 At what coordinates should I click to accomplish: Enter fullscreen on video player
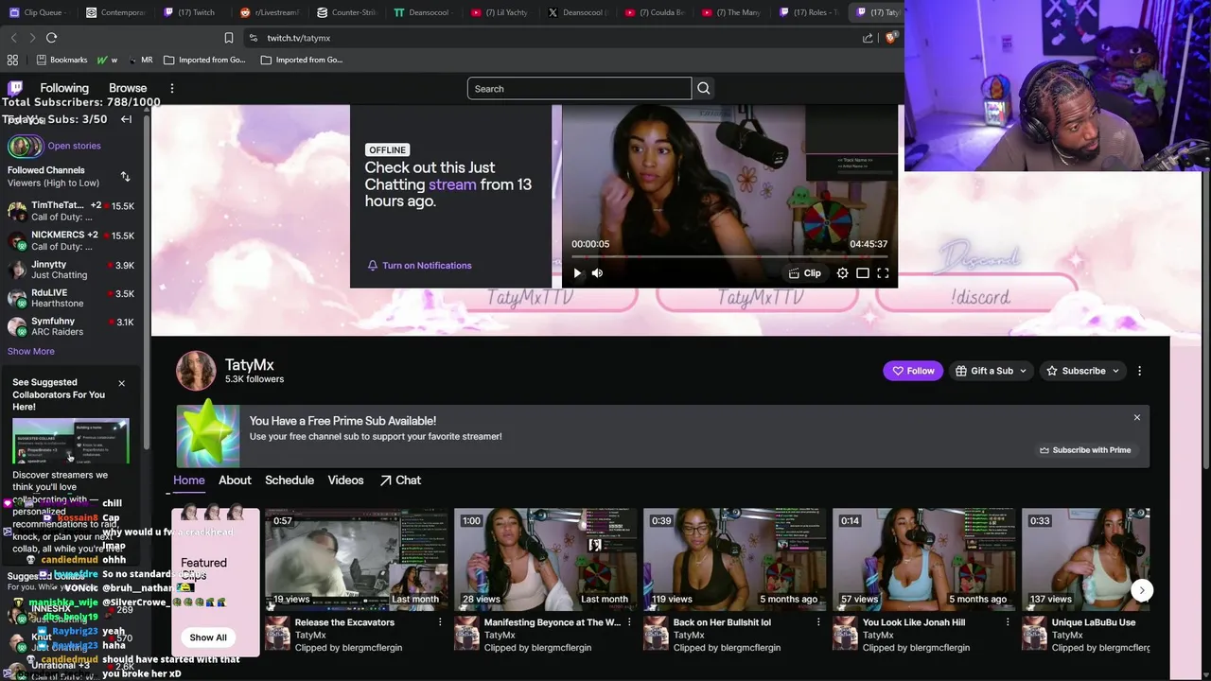coord(883,273)
